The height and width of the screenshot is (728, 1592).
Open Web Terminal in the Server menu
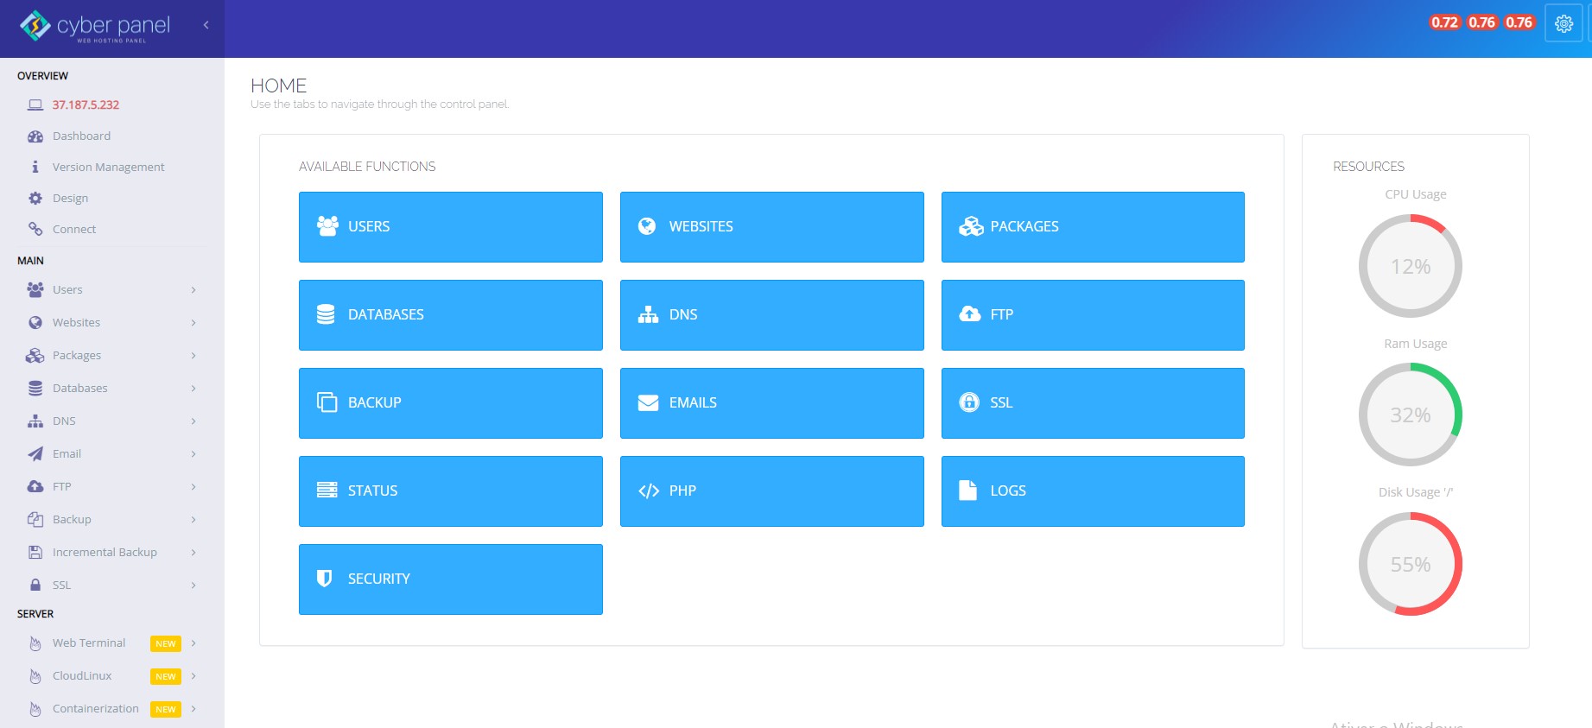89,643
